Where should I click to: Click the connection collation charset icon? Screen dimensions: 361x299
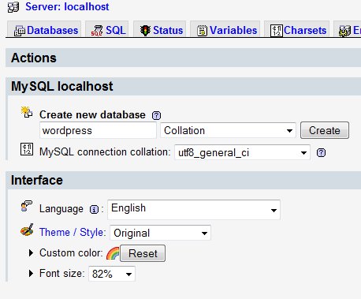point(27,149)
